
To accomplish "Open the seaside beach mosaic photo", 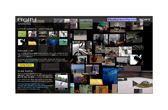I will coord(78,69).
